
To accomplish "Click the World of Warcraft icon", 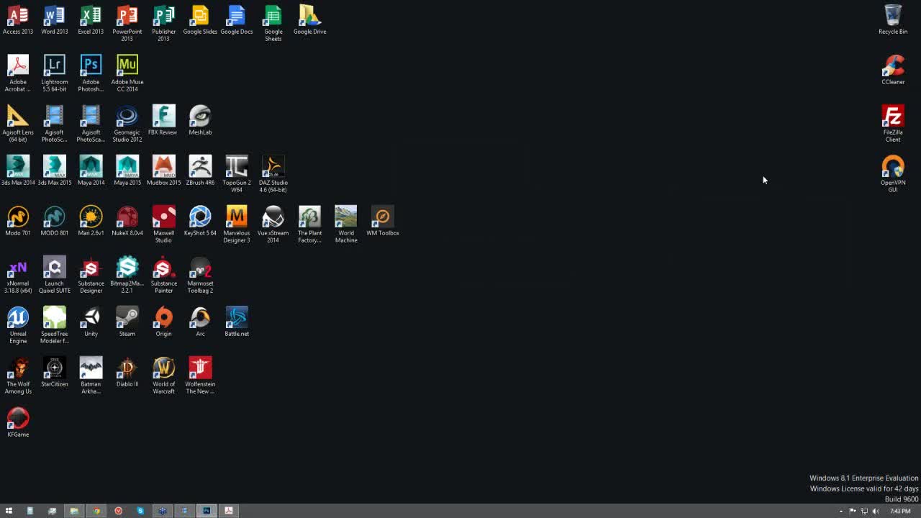I will tap(163, 376).
